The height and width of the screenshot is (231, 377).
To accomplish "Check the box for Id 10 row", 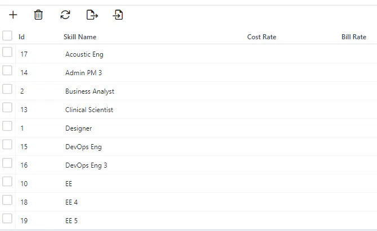I will (7, 182).
